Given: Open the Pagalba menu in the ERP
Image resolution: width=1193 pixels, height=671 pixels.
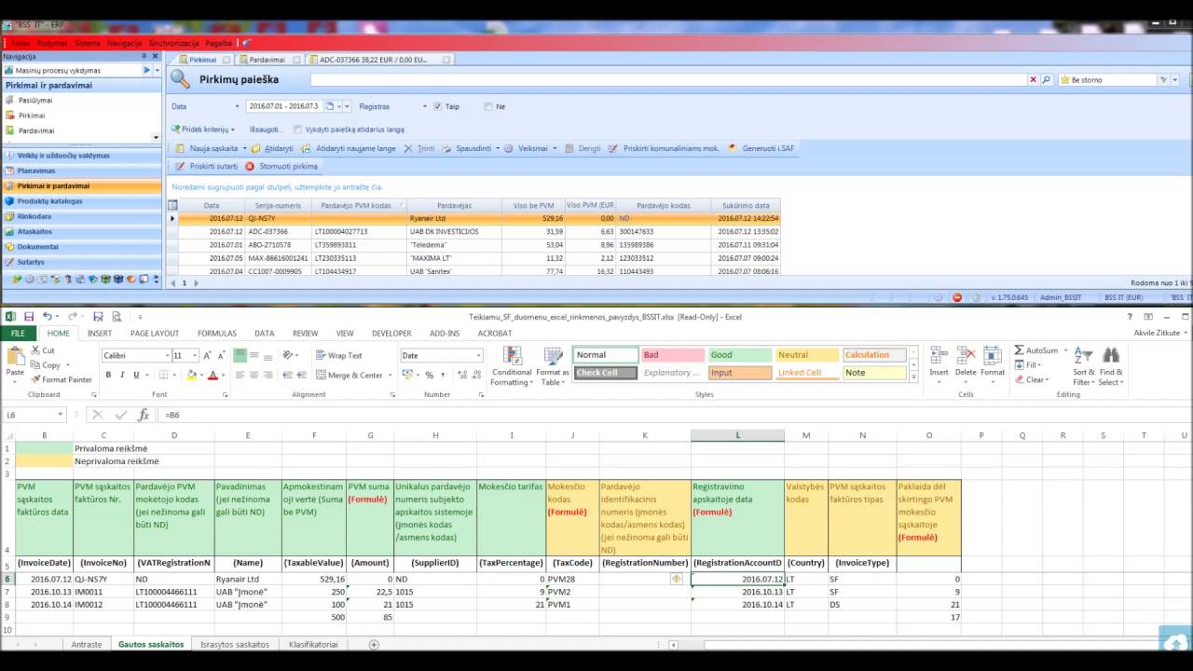Looking at the screenshot, I should 219,43.
